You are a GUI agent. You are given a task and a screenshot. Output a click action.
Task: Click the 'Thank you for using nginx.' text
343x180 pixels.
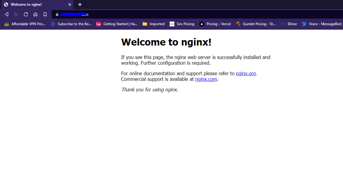point(150,90)
